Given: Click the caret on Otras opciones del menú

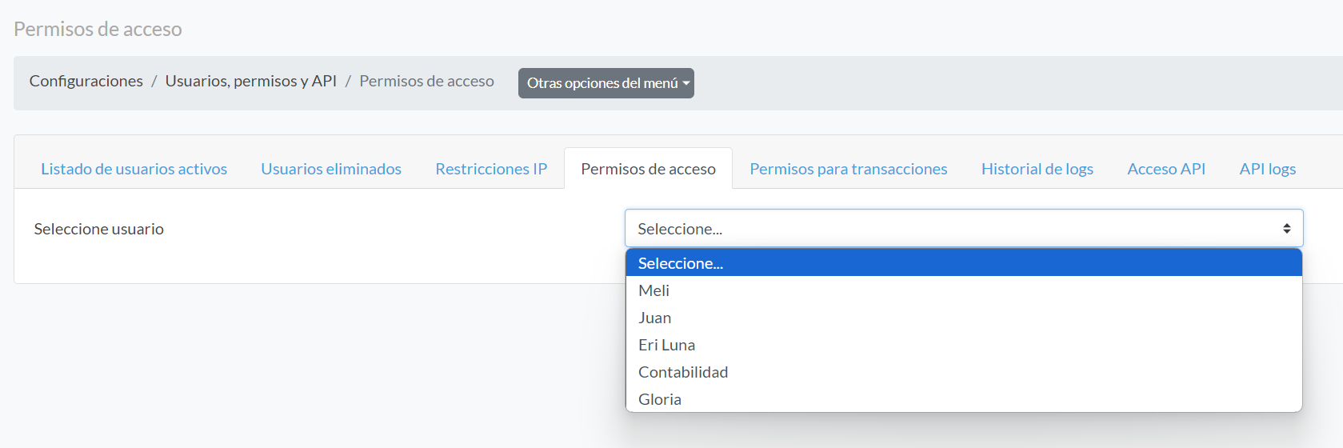Looking at the screenshot, I should click(x=686, y=83).
